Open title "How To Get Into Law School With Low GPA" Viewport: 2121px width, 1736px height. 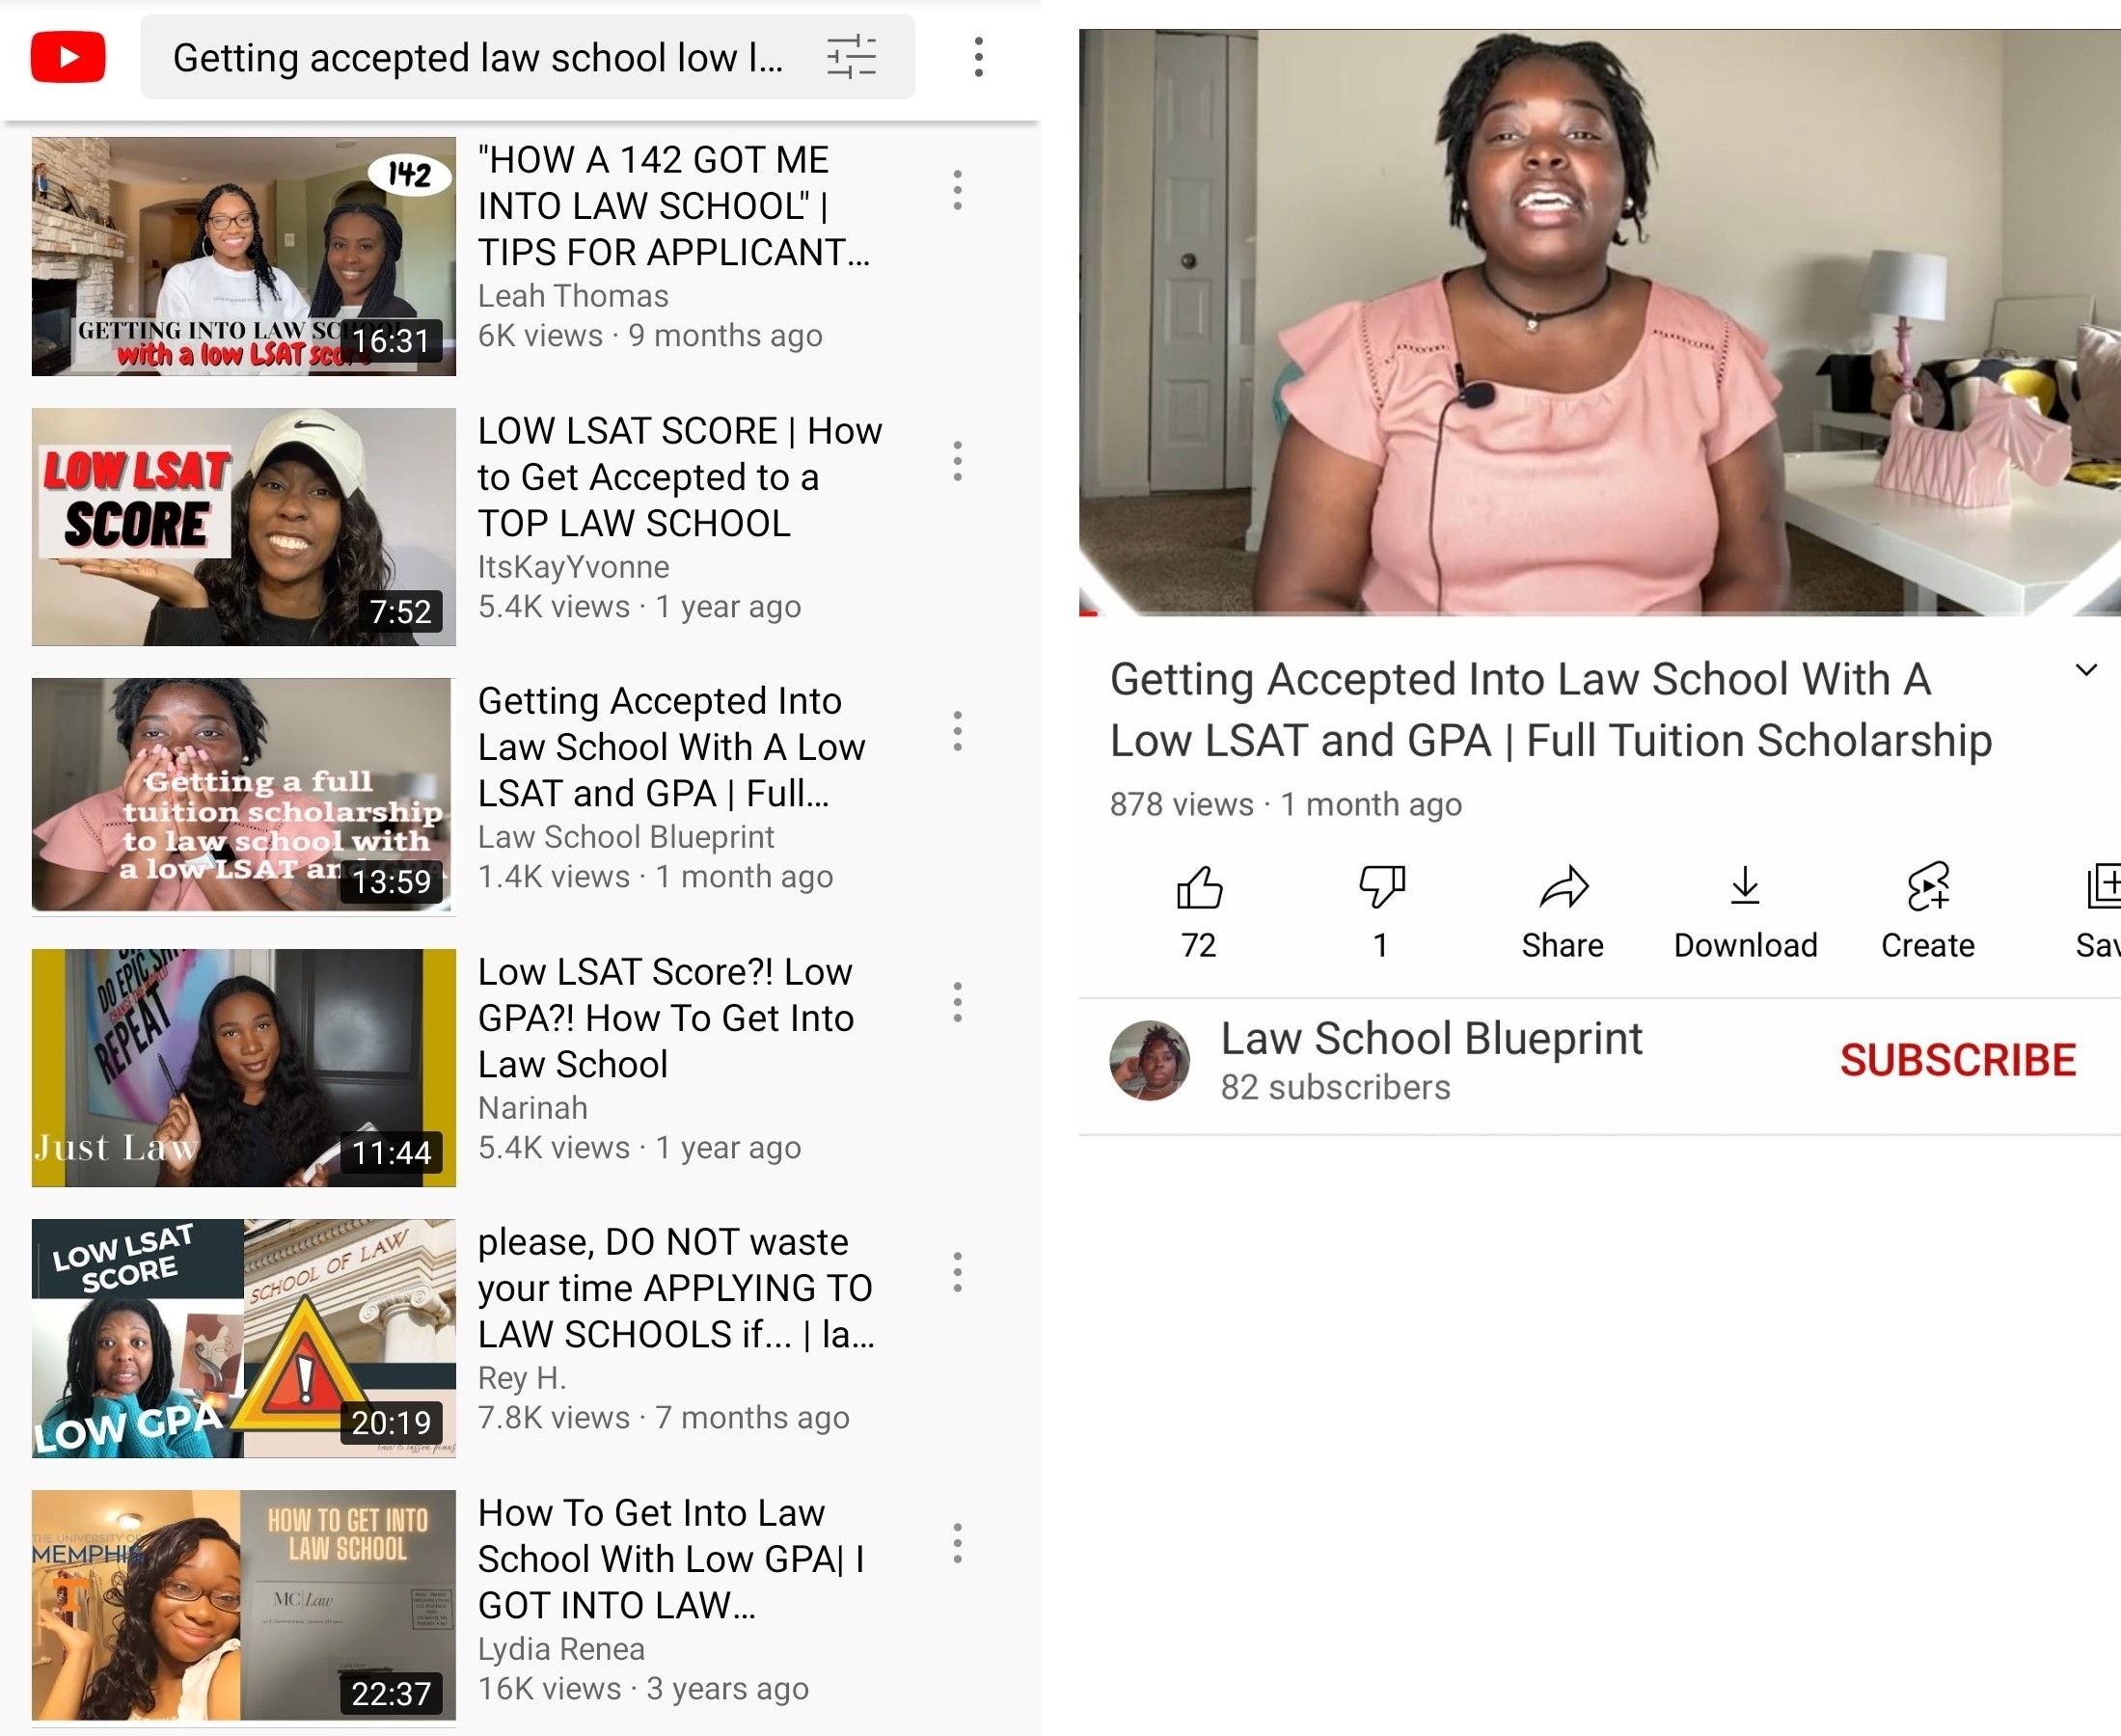671,1559
